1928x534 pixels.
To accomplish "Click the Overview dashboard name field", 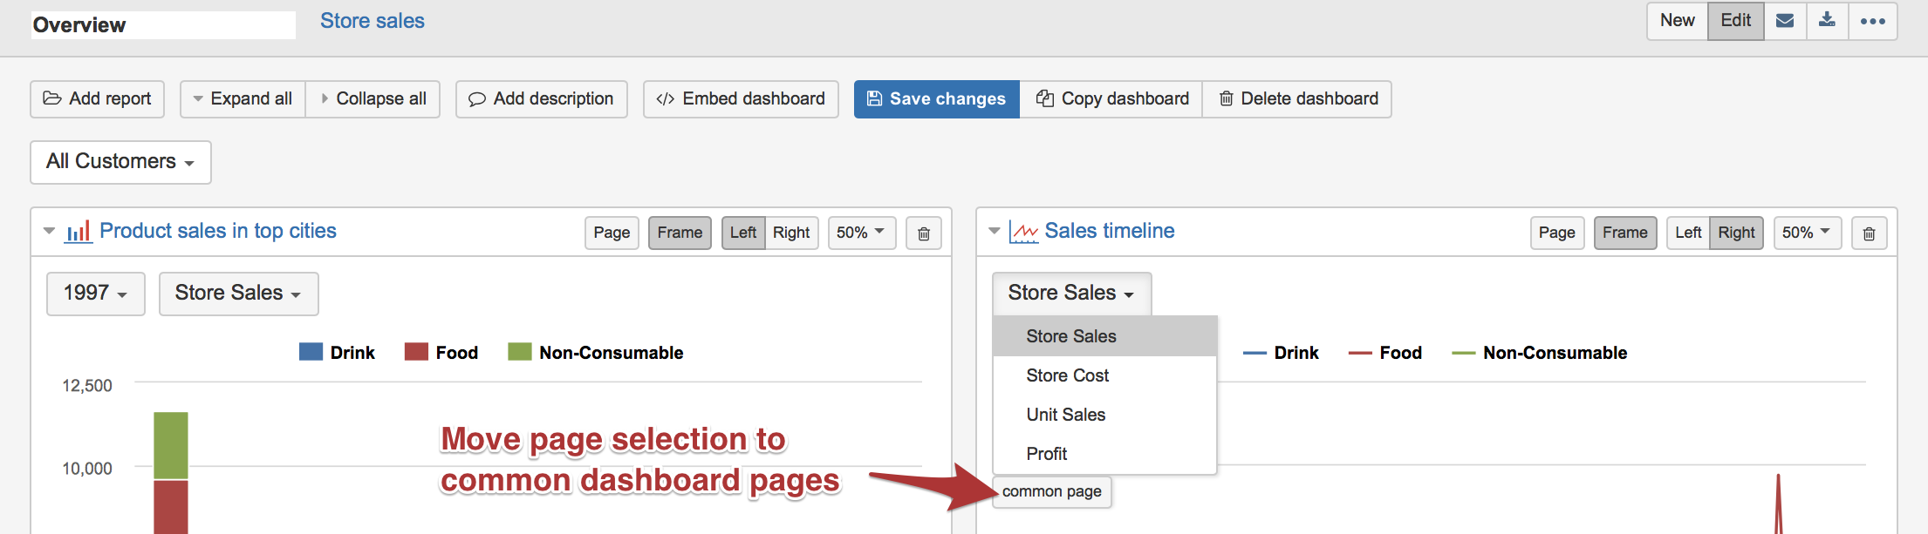I will point(163,24).
